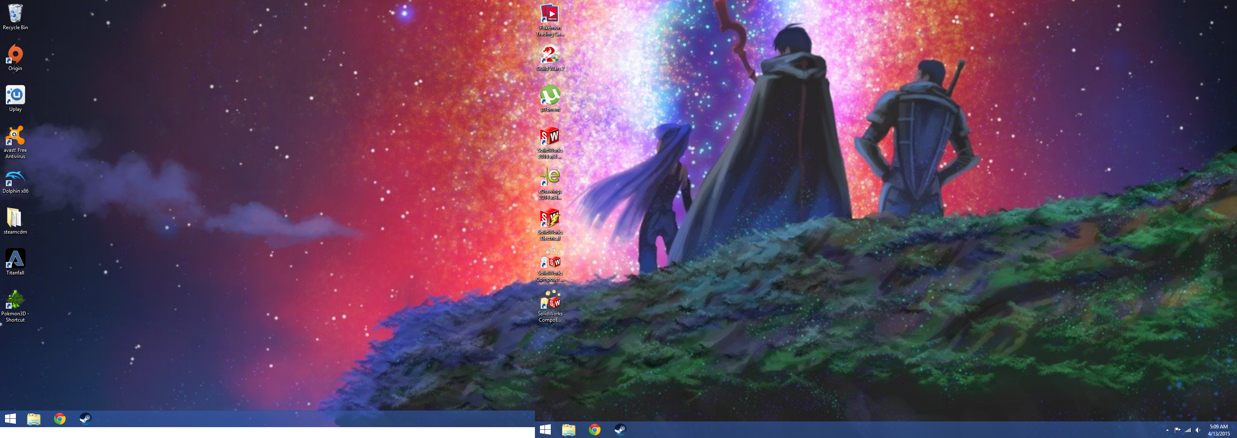Select the Dolphin x86 shortcut
This screenshot has height=438, width=1237.
point(15,181)
